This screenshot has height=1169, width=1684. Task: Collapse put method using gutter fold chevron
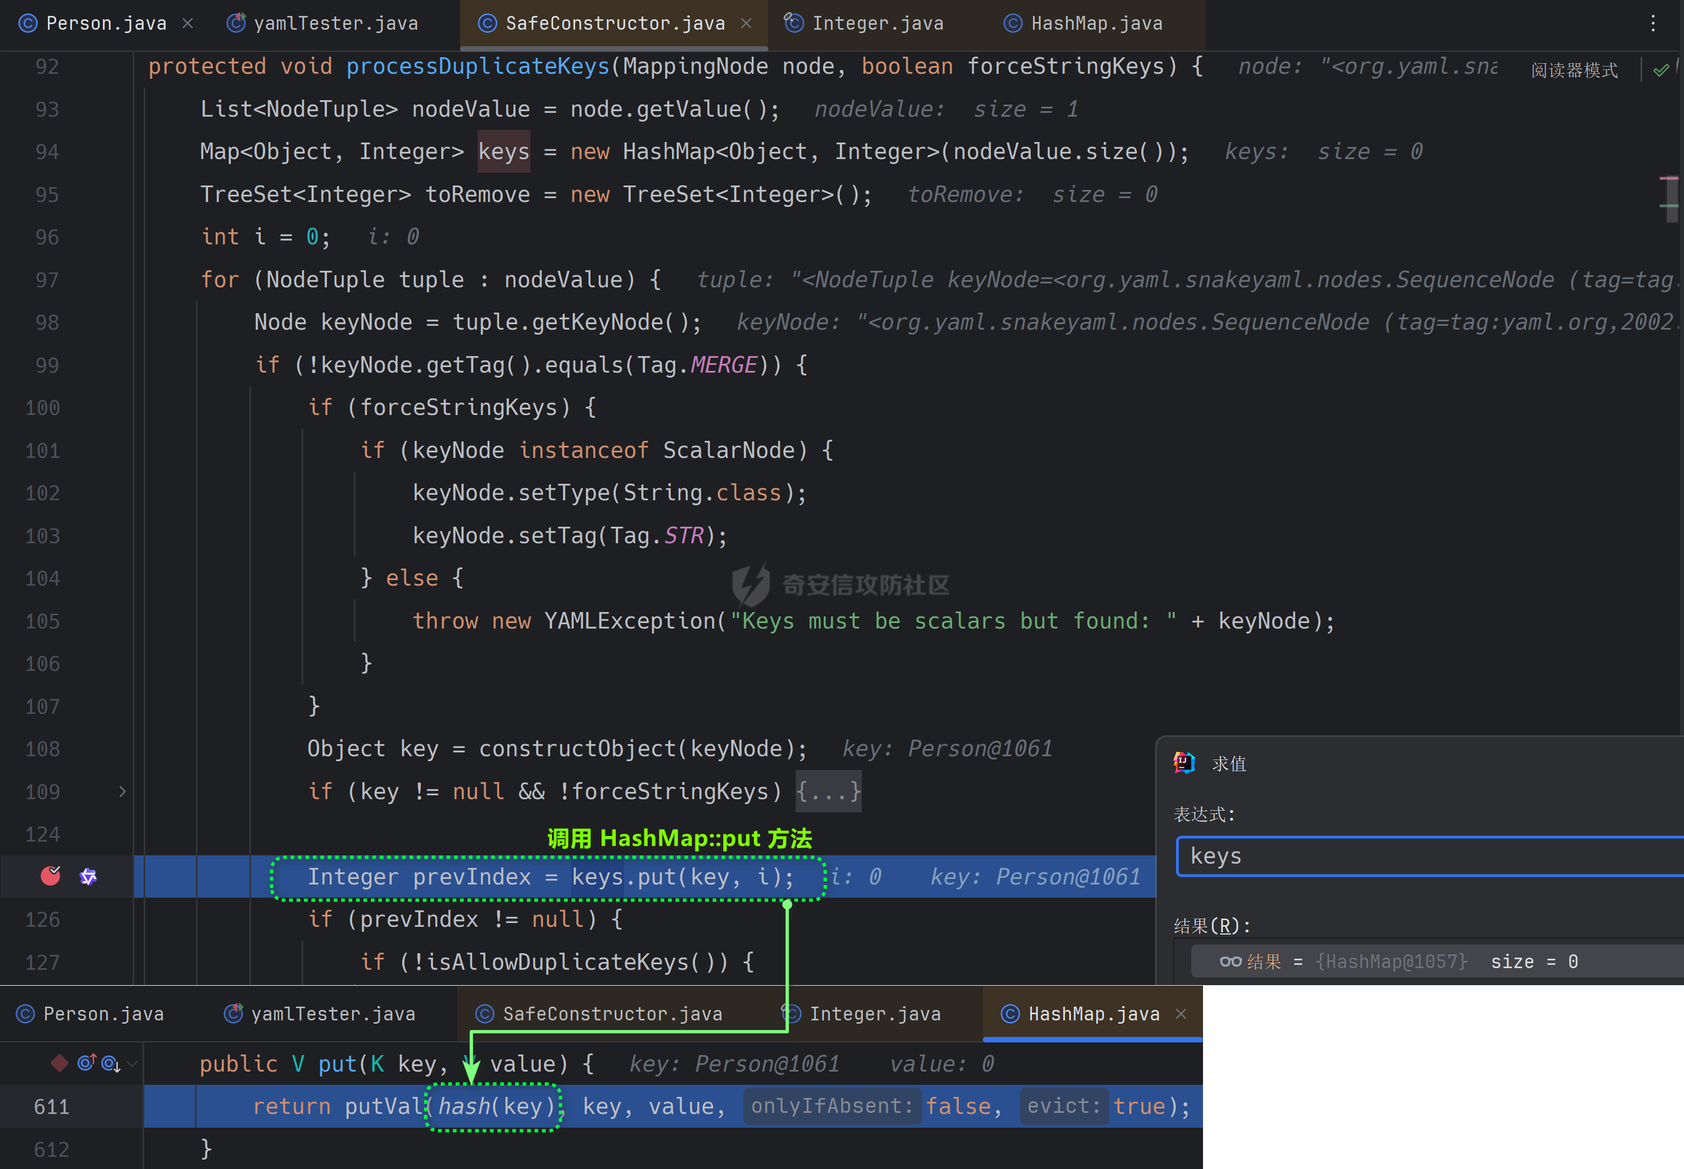click(x=133, y=1063)
